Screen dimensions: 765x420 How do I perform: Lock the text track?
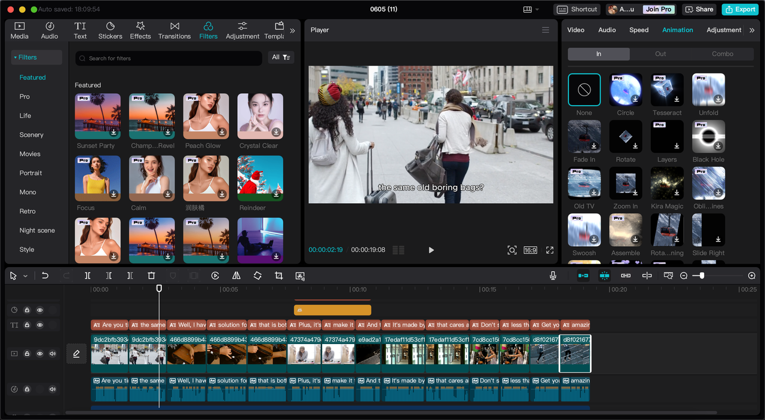(x=27, y=325)
